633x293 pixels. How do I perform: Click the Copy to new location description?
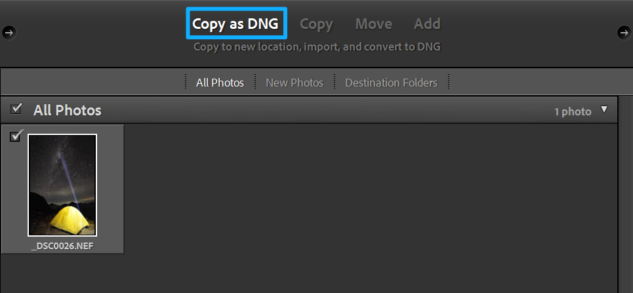[x=317, y=47]
